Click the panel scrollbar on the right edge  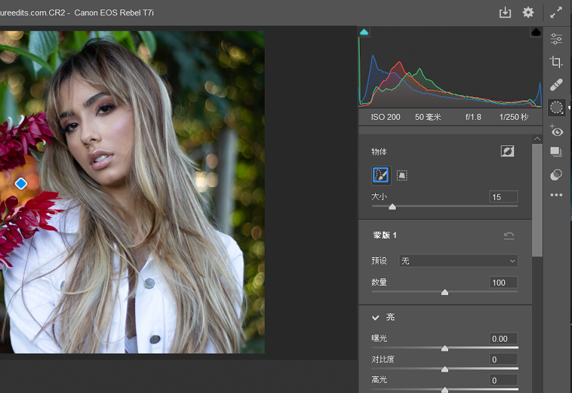[537, 200]
